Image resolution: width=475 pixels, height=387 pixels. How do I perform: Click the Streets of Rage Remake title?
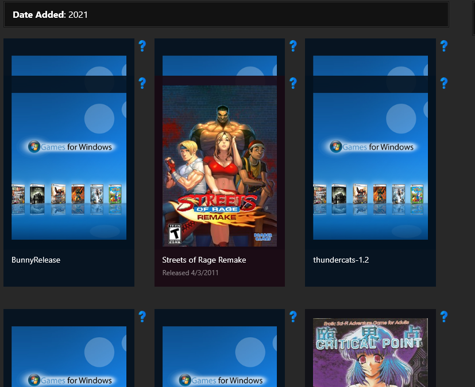pos(204,260)
